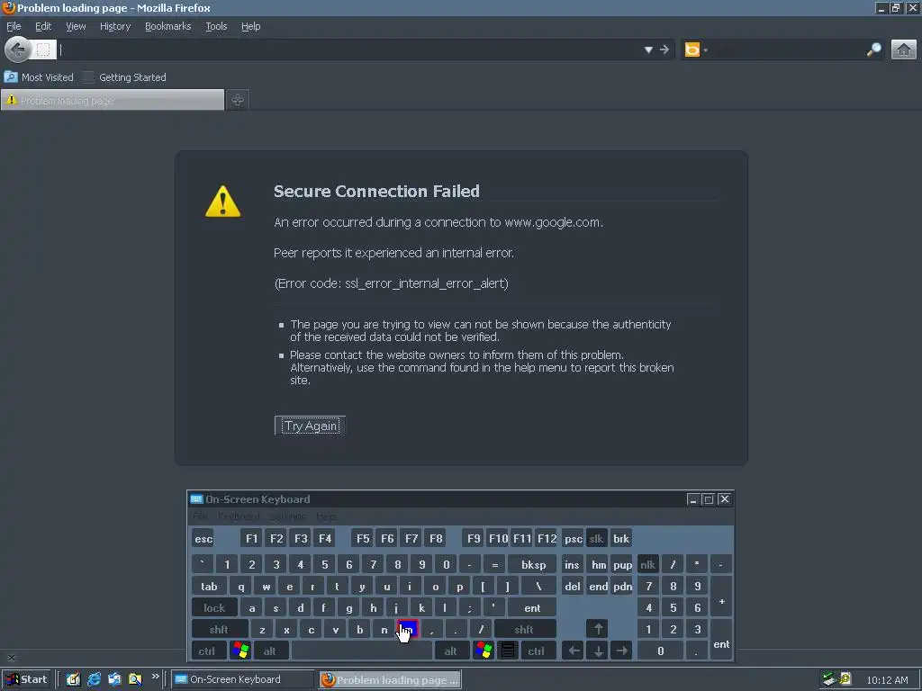Toggle the right shft key
The height and width of the screenshot is (691, 922).
tap(524, 629)
